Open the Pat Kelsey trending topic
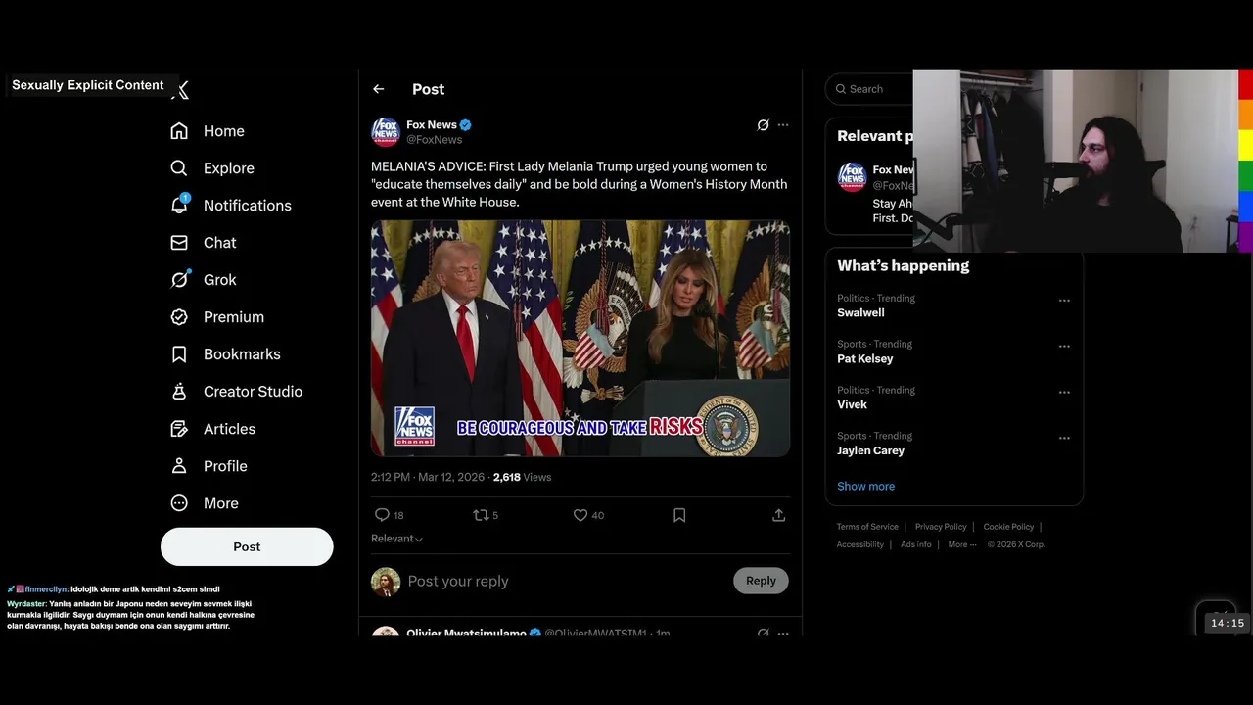1253x705 pixels. (865, 359)
